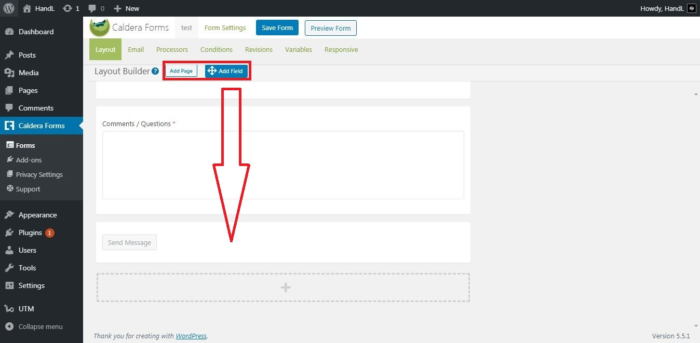700x343 pixels.
Task: Switch to the Processors tab
Action: click(x=172, y=50)
